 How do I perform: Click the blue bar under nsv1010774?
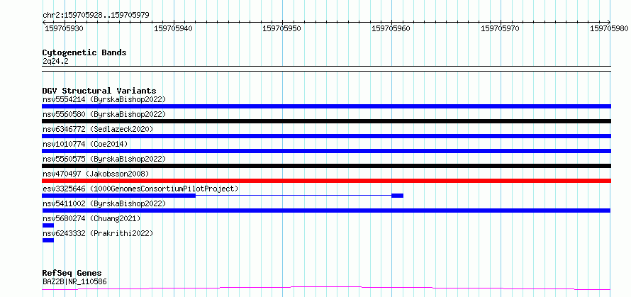tap(326, 151)
